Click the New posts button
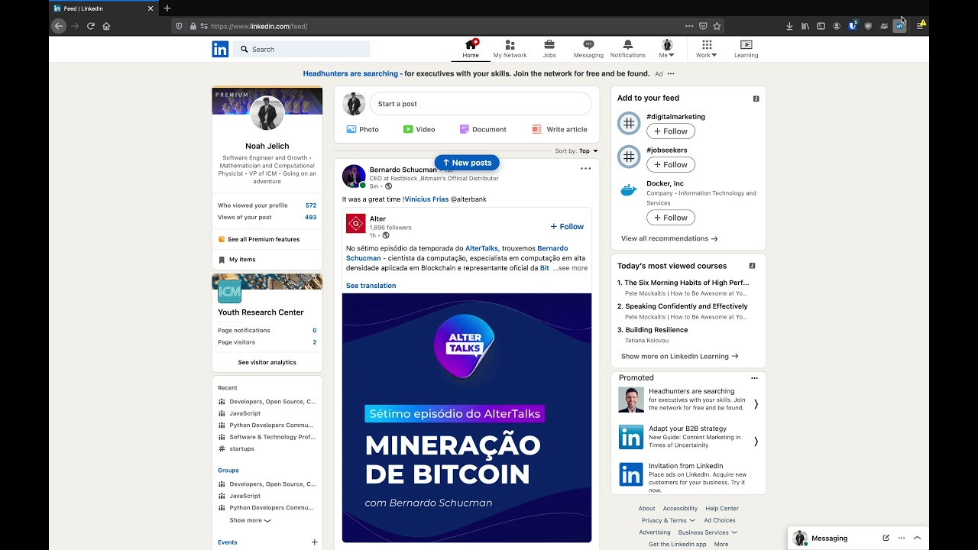 tap(467, 162)
